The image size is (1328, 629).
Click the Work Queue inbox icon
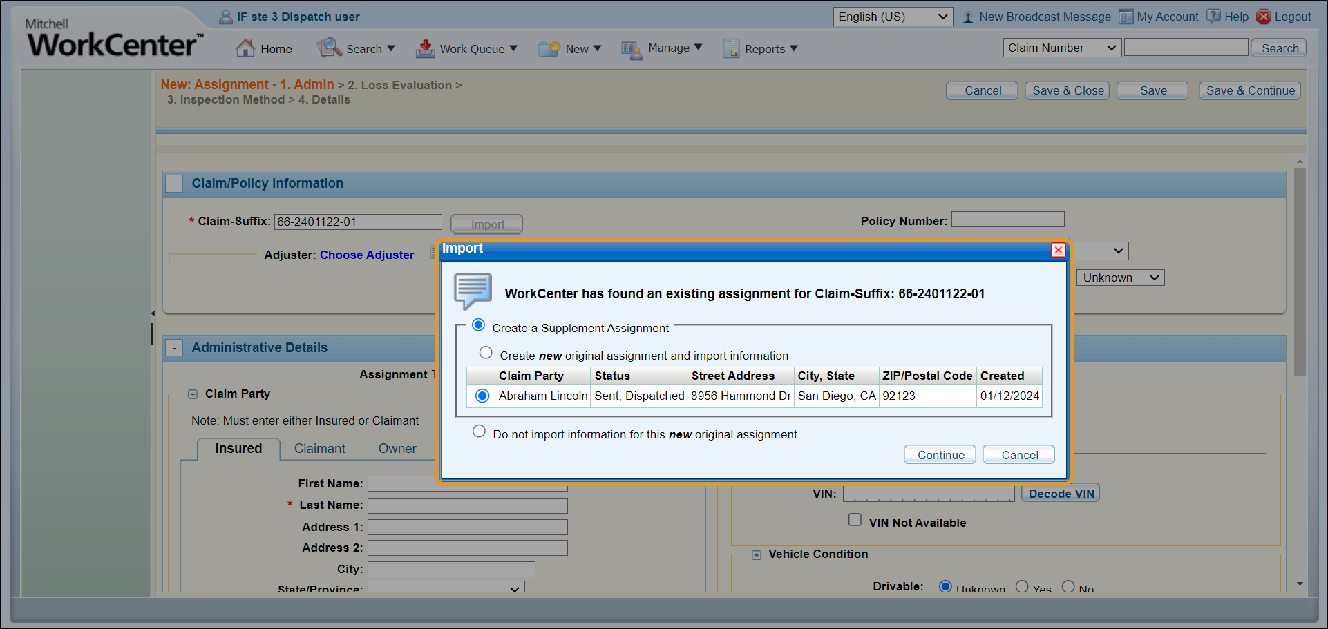coord(425,48)
